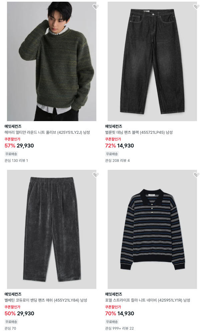The height and width of the screenshot is (335, 202).
Task: Click 에잇세컨즈 brand above olive knit
Action: click(x=13, y=126)
